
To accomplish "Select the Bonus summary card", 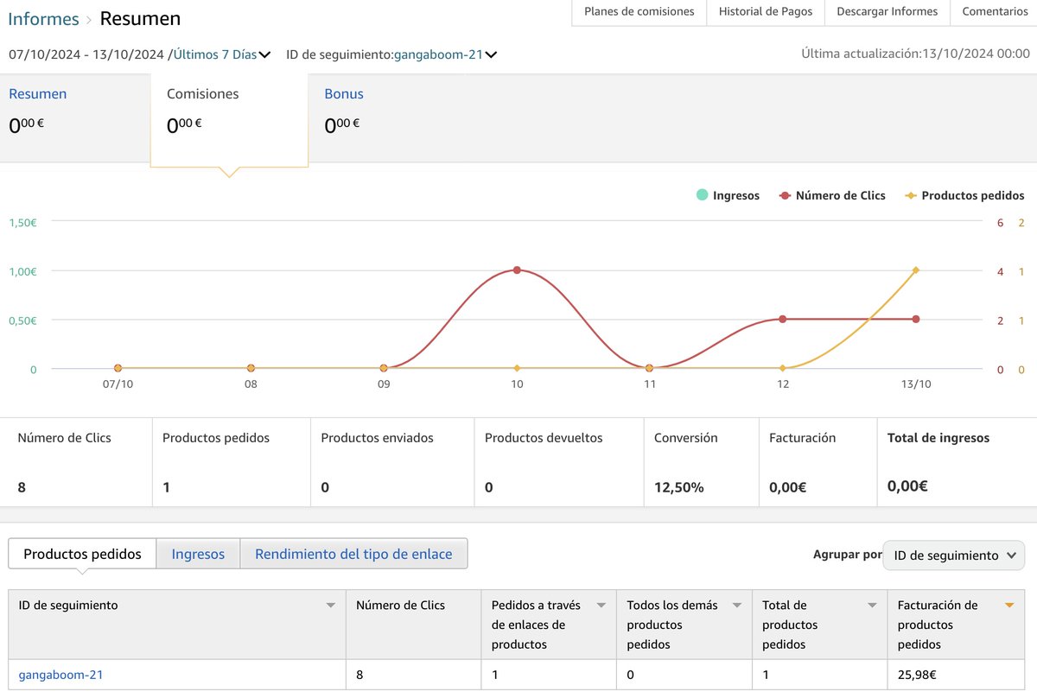I will click(386, 117).
